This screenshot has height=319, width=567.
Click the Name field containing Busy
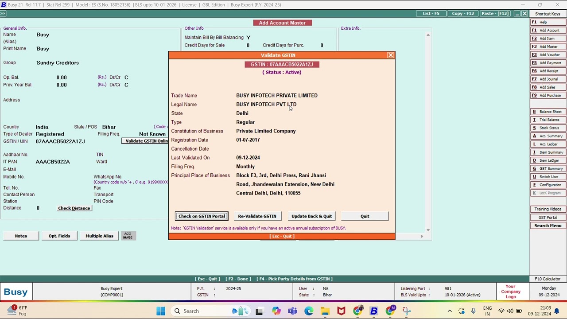(43, 35)
